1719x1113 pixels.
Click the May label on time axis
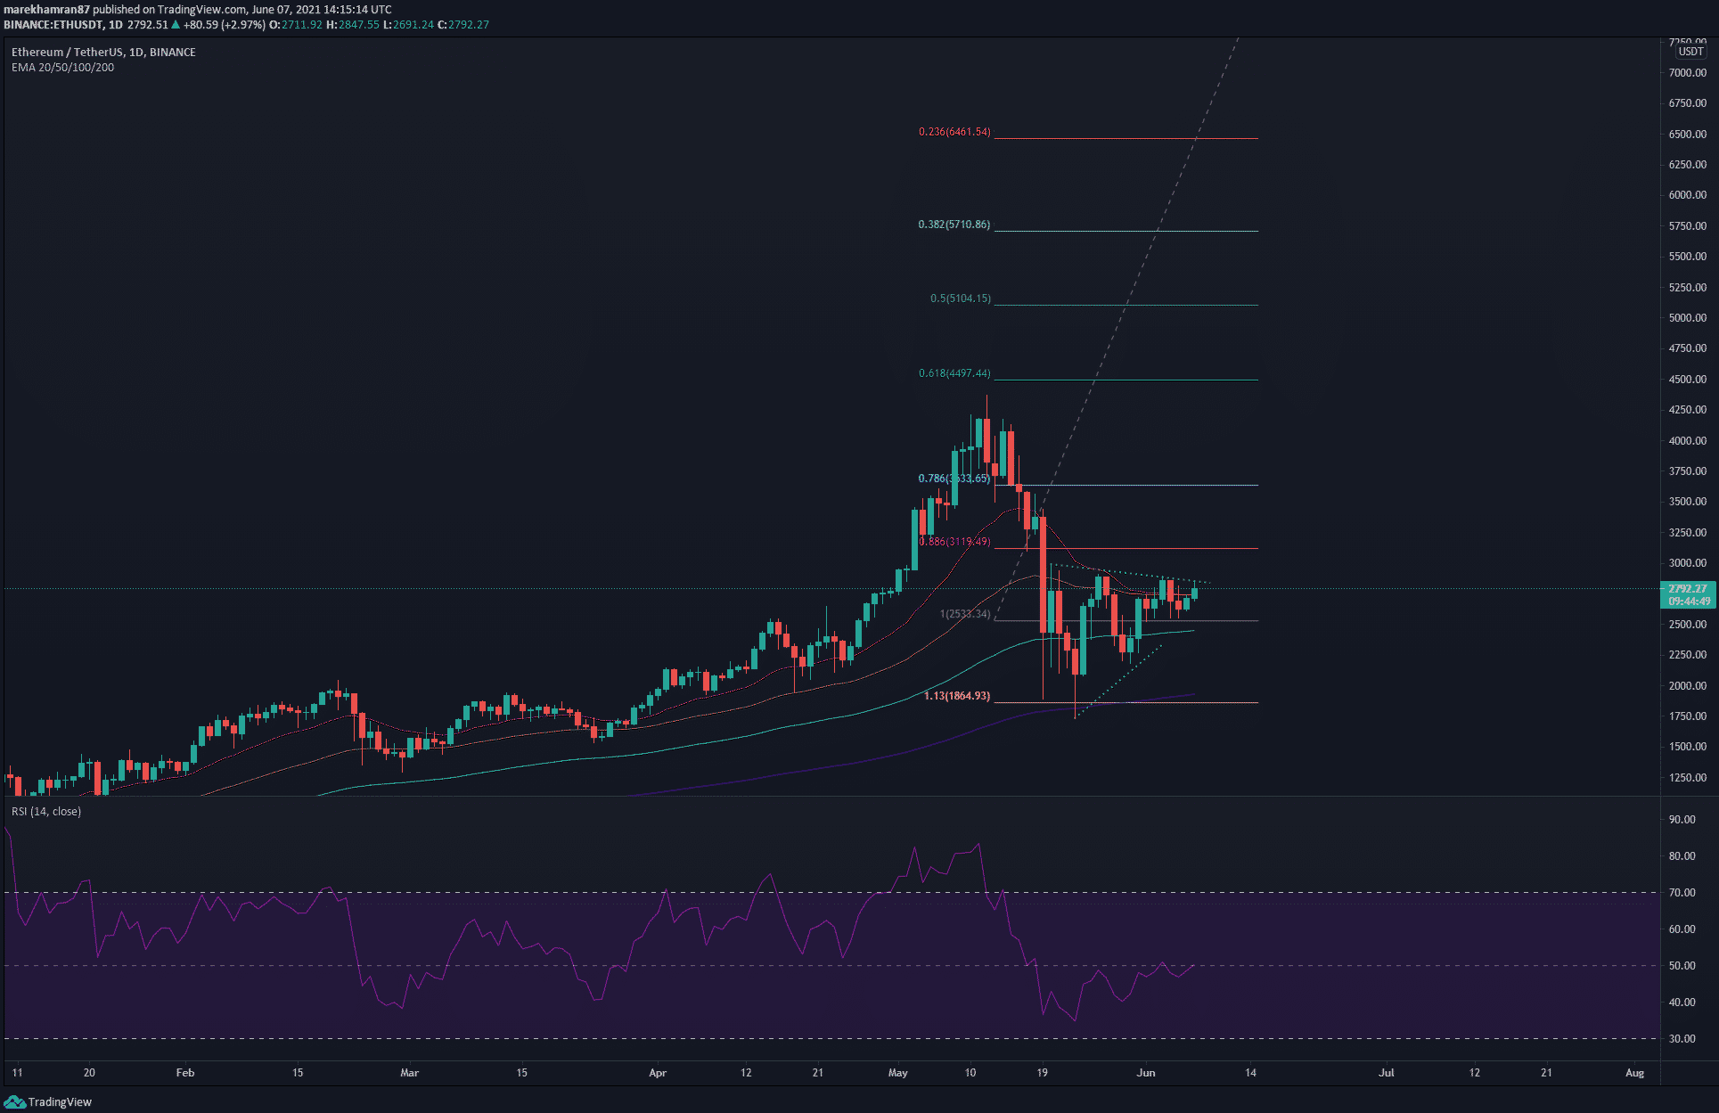pos(897,1073)
